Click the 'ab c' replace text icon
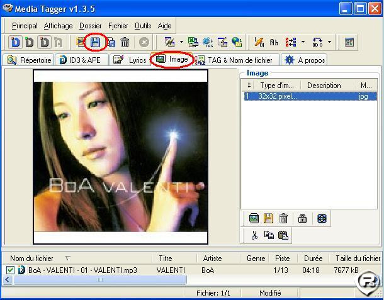 [x=317, y=42]
